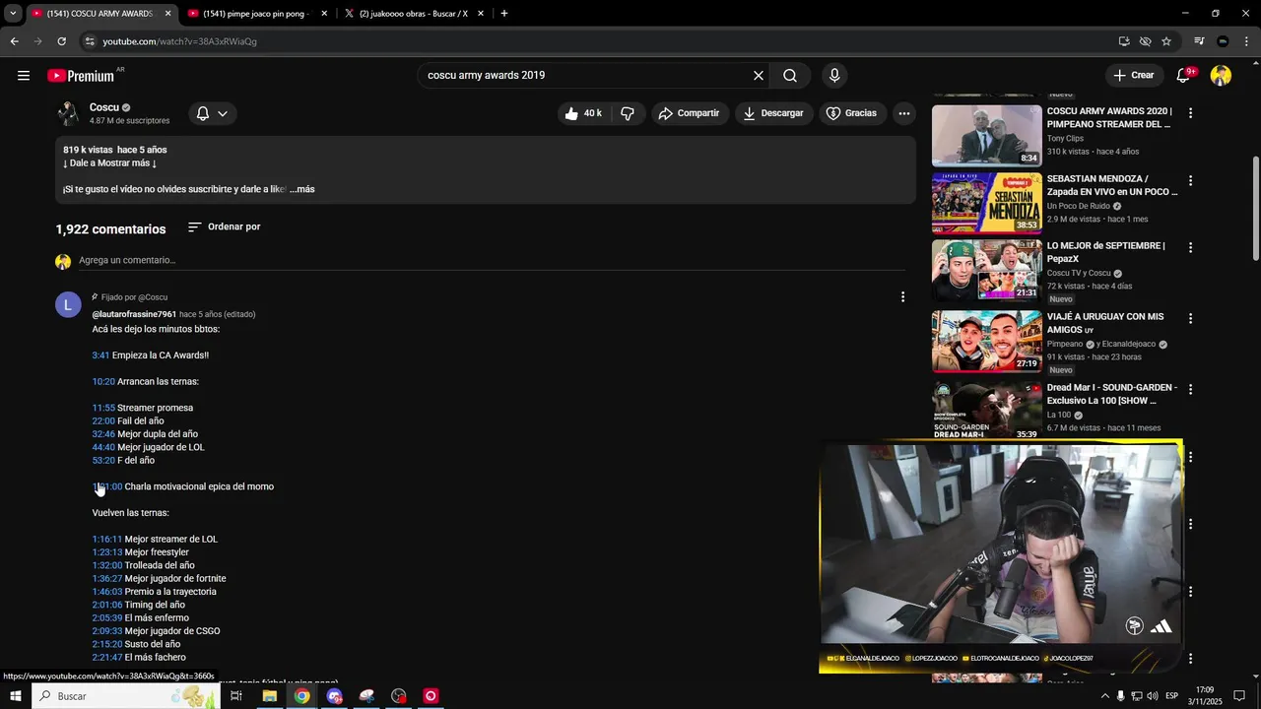Open volume control in system tray
The width and height of the screenshot is (1261, 709).
click(1152, 696)
